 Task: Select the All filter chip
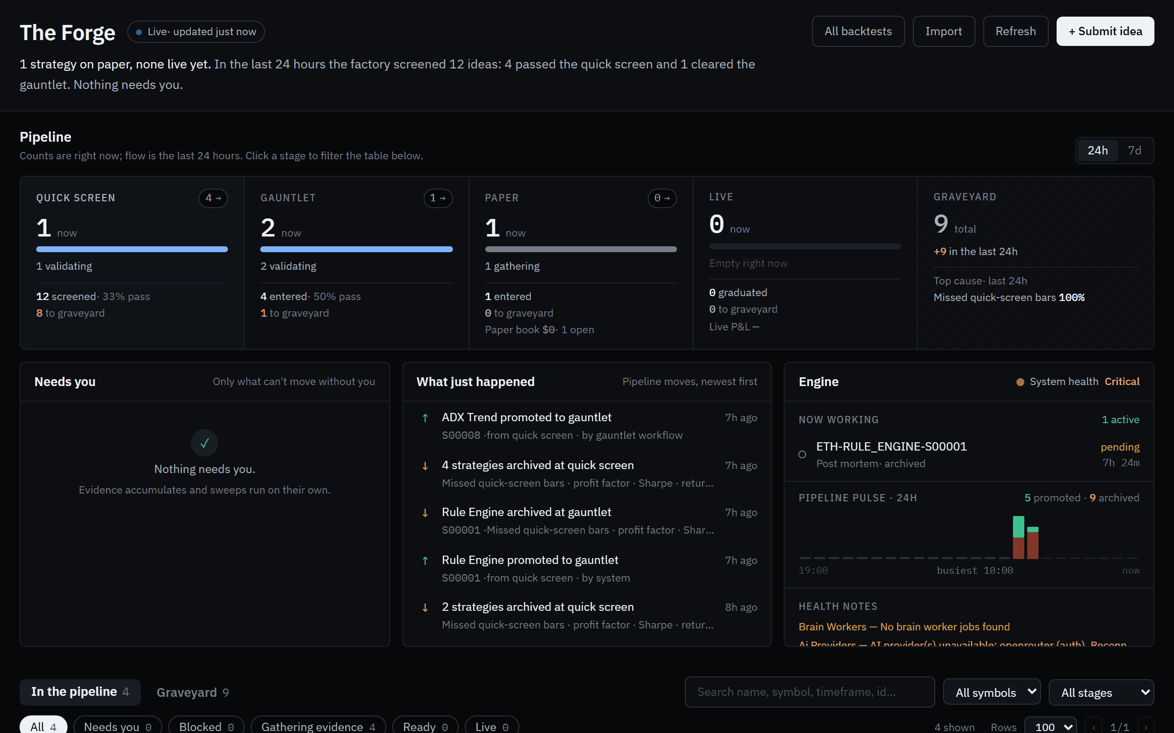coord(44,726)
